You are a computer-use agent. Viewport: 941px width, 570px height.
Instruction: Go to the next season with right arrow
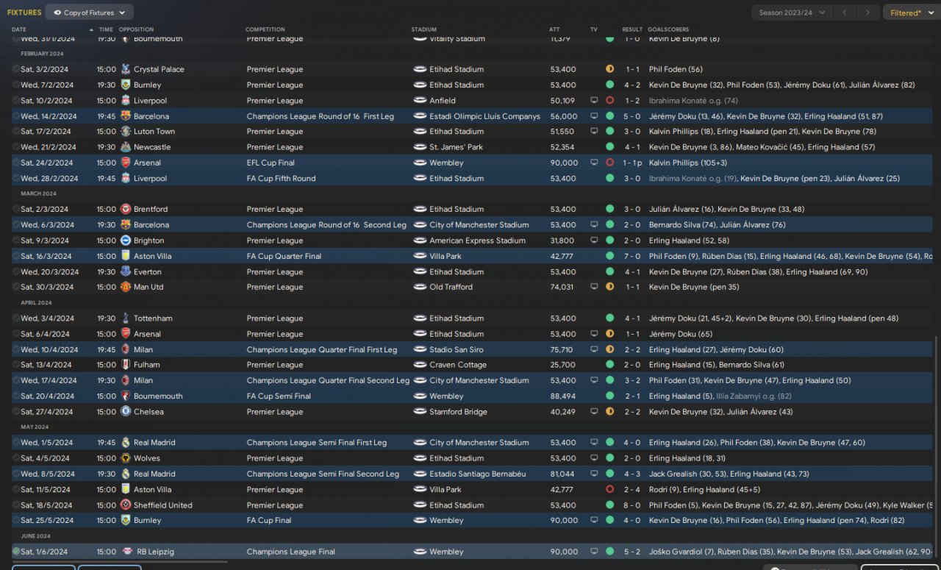pyautogui.click(x=868, y=13)
